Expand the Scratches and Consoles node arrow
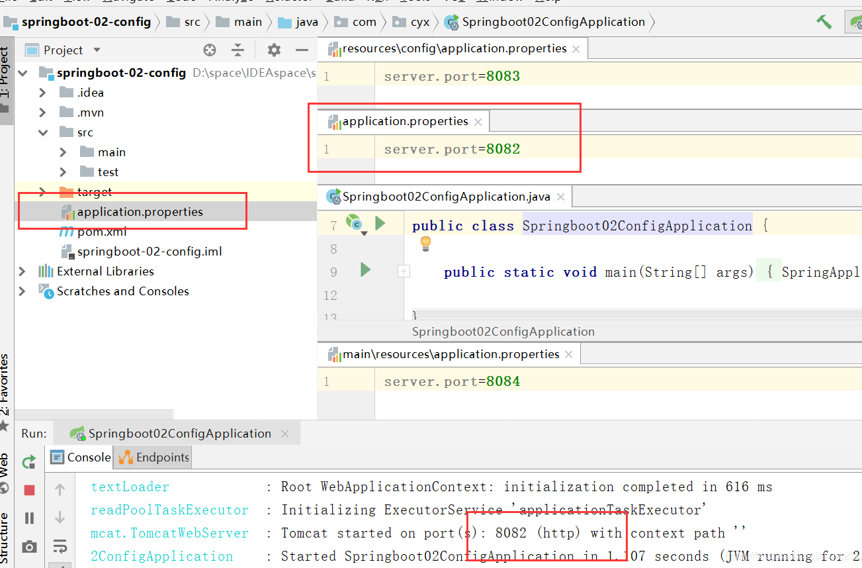862x568 pixels. point(23,291)
